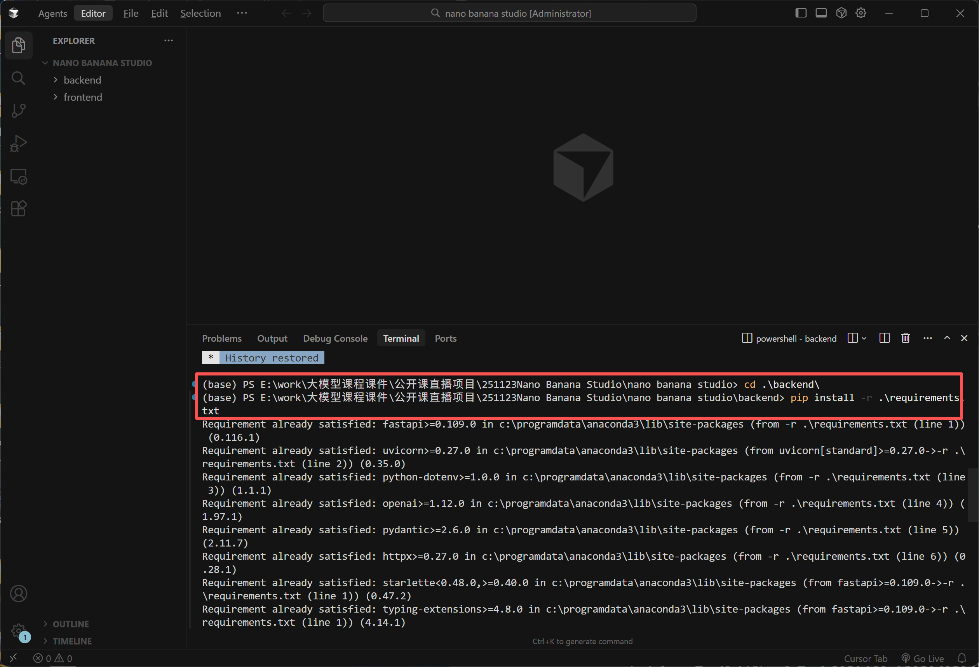Open notifications bell in status bar
Image resolution: width=979 pixels, height=667 pixels.
coord(962,658)
